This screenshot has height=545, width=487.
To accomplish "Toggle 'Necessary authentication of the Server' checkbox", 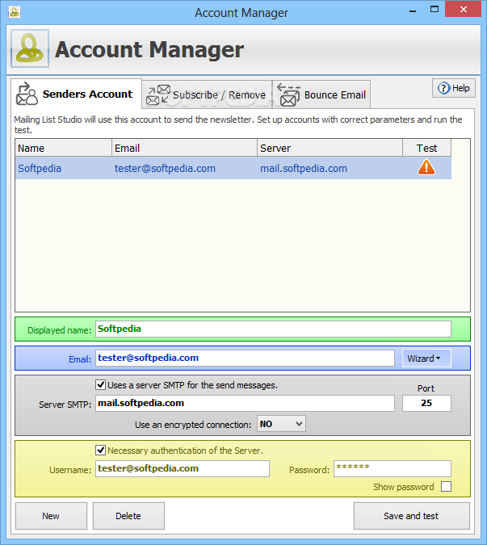I will 100,450.
